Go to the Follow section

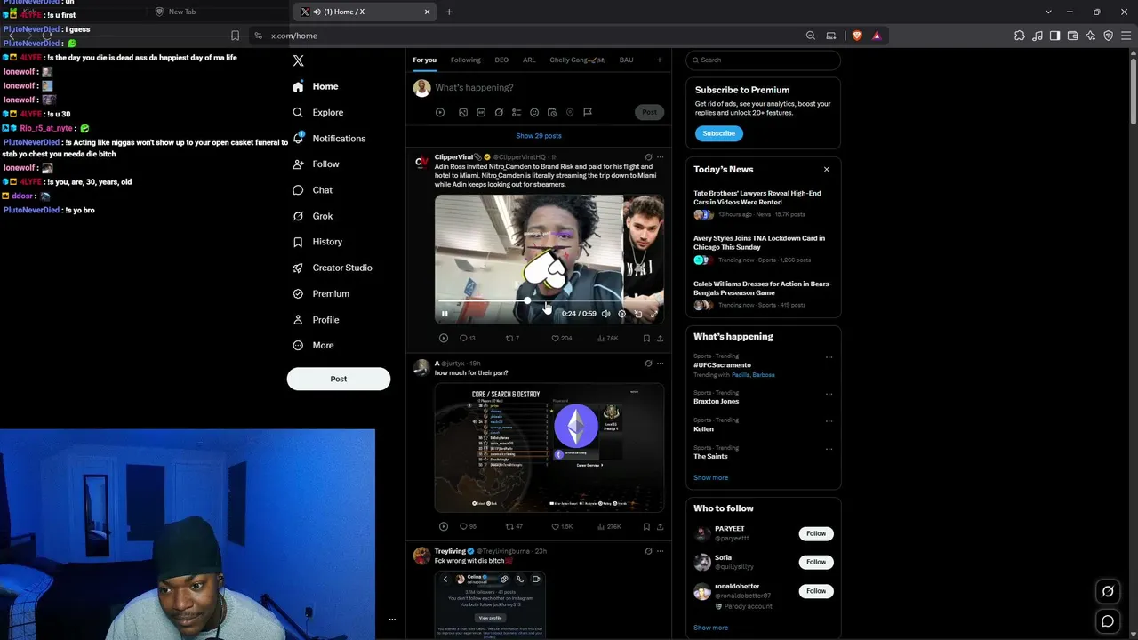316,164
